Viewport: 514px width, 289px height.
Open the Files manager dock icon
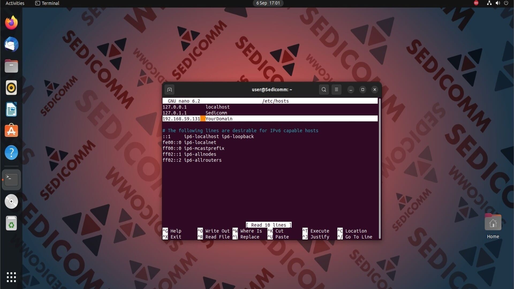click(x=11, y=66)
